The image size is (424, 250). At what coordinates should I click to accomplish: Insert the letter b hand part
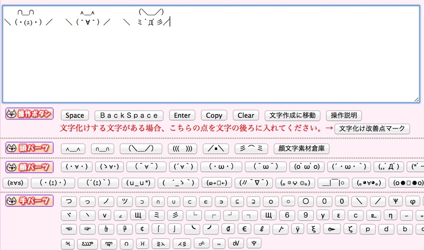click(x=405, y=229)
